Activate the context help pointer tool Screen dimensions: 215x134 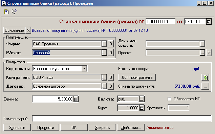tap(14, 12)
